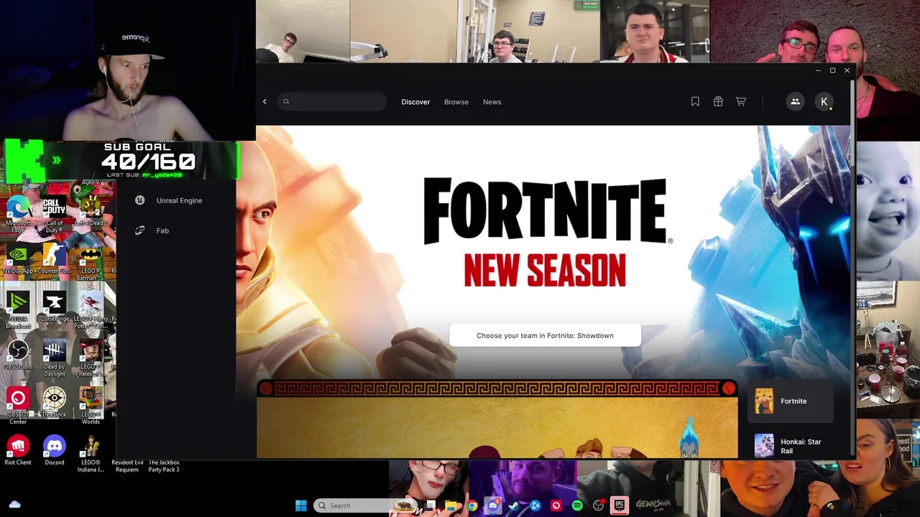
Task: Open Discord from the taskbar
Action: click(x=493, y=506)
